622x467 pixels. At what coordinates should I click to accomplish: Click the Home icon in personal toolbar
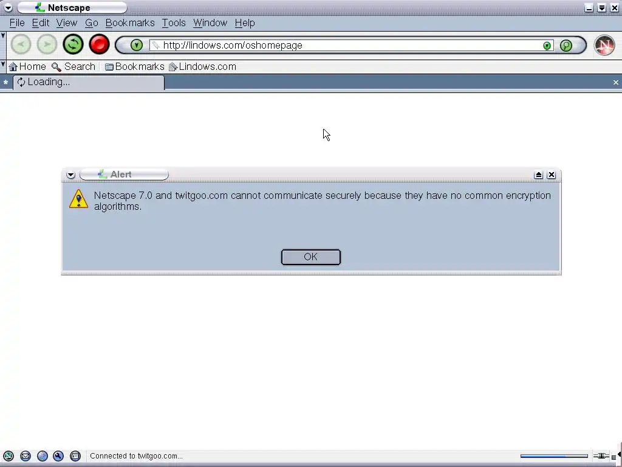(x=13, y=67)
